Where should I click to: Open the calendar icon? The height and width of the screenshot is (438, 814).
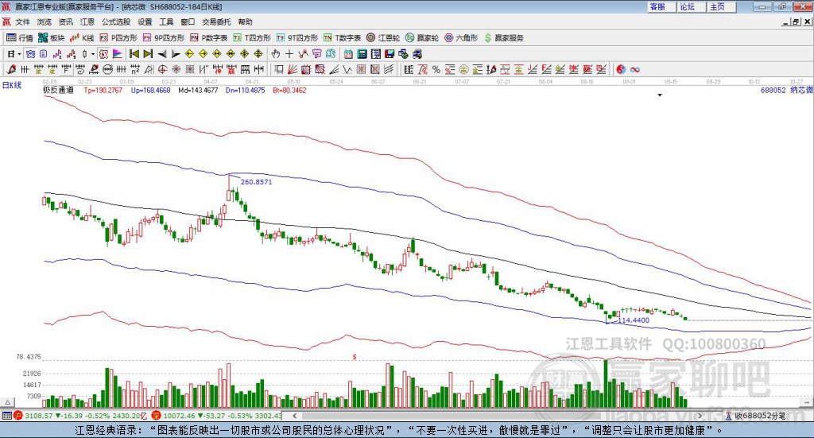(x=348, y=54)
